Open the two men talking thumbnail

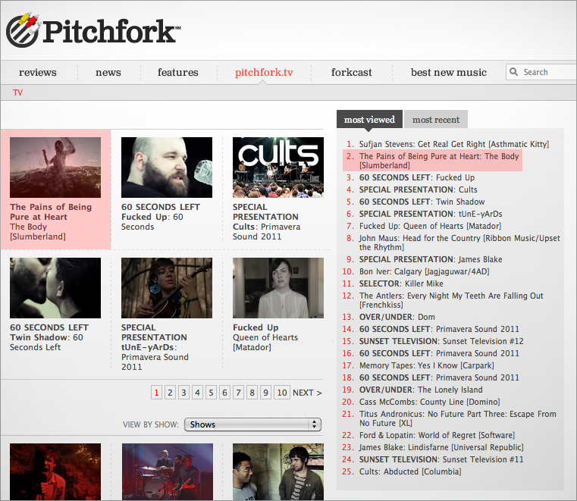pyautogui.click(x=278, y=471)
